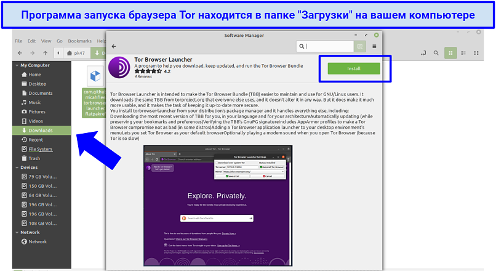Select pk47 home path button
Viewport: 496px width, 279px height.
76,53
